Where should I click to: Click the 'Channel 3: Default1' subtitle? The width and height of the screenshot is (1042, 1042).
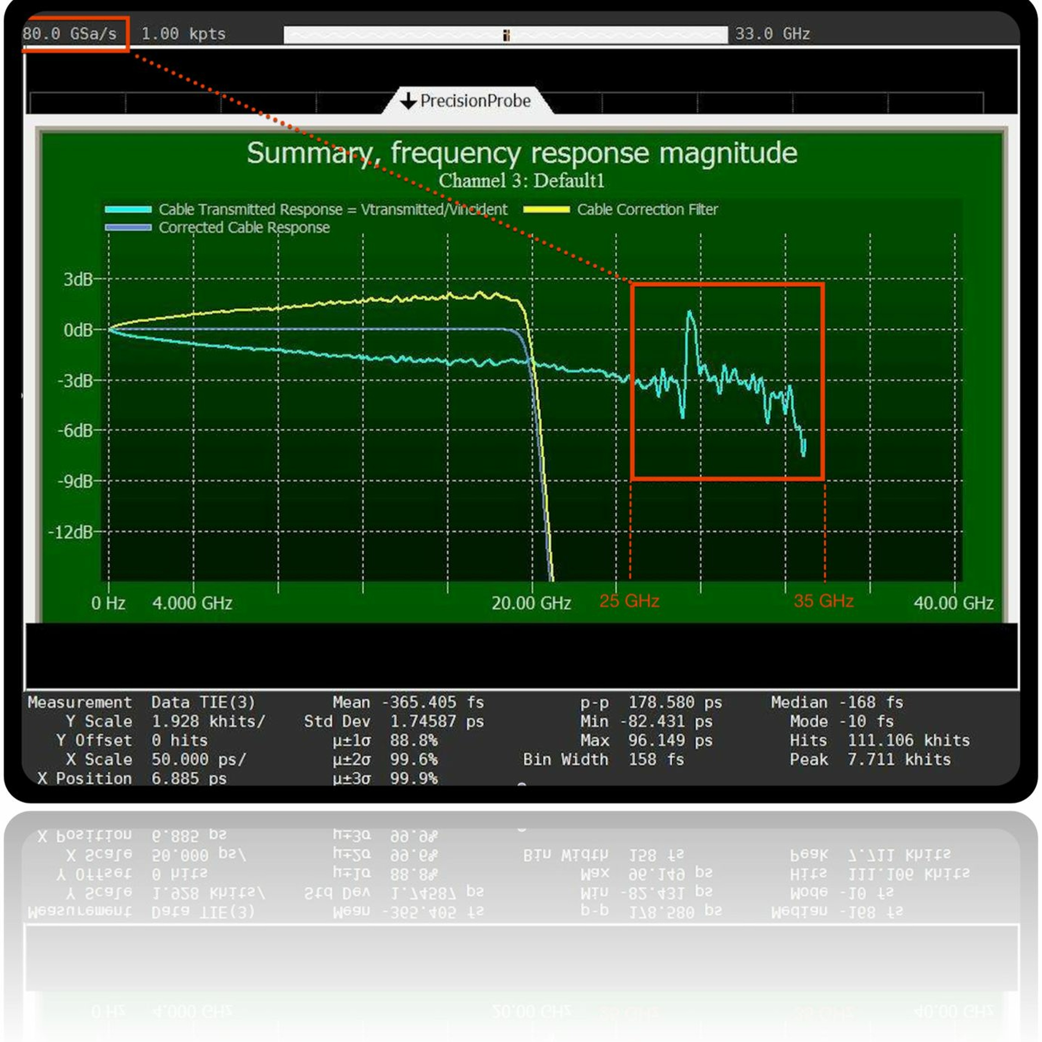tap(522, 180)
